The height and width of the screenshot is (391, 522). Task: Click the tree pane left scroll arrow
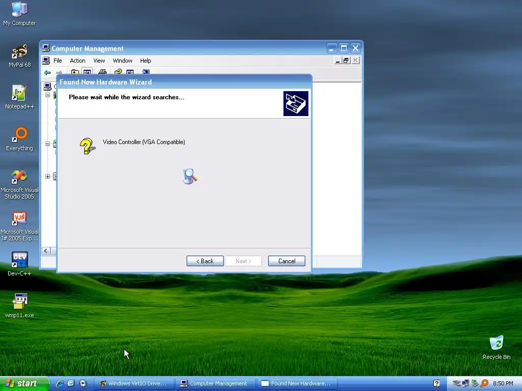pos(46,251)
